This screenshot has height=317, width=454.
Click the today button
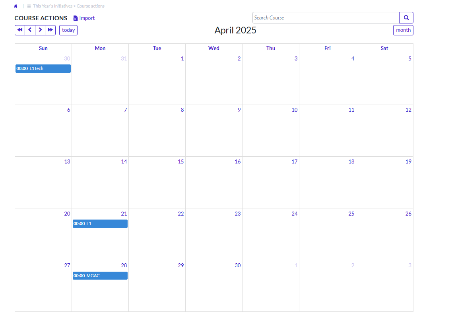coord(68,30)
